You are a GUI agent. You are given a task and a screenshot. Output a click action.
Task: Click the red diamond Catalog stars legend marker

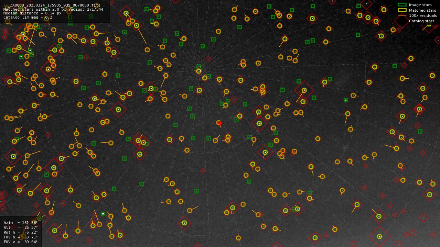(402, 21)
